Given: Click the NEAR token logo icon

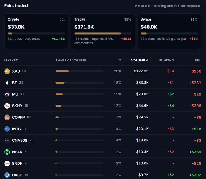Looking at the screenshot, I should pyautogui.click(x=7, y=152).
